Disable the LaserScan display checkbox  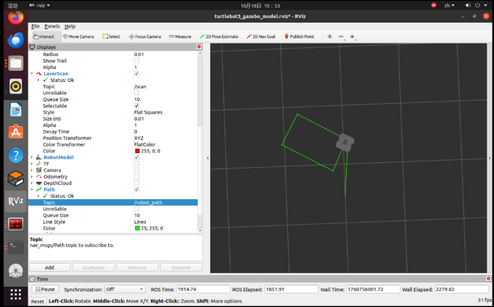tap(137, 74)
